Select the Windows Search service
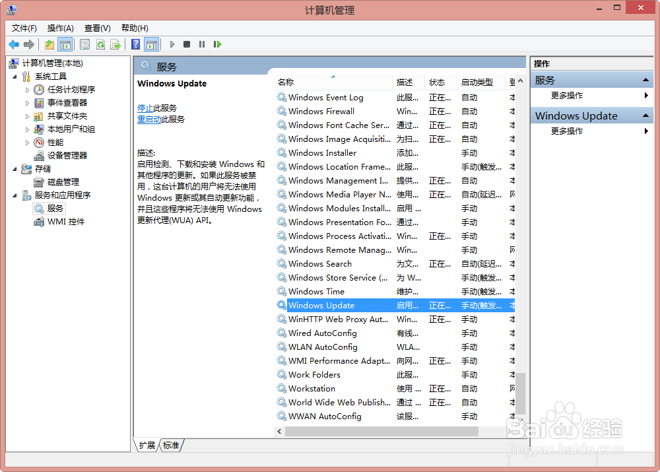 pyautogui.click(x=395, y=263)
